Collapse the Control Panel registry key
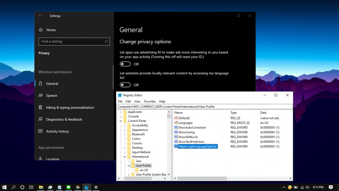The height and width of the screenshot is (191, 339). point(121,121)
